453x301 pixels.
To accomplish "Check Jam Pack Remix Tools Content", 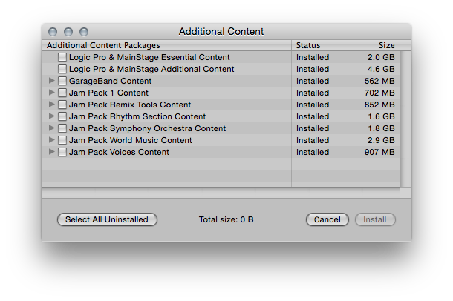I will coord(62,105).
